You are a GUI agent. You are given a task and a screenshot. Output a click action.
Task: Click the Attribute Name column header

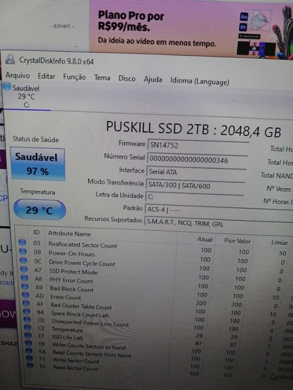click(x=70, y=234)
